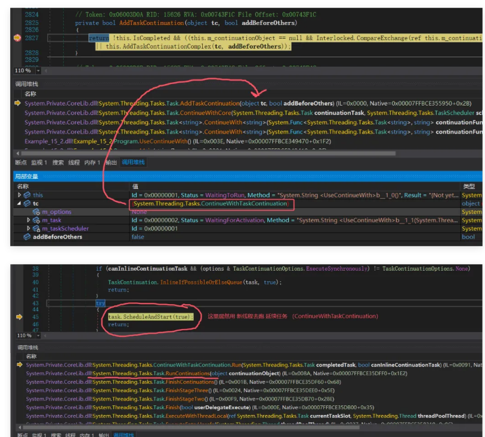The height and width of the screenshot is (437, 485).
Task: Click the InlineIfPossibleOrElseQueue call on line 40
Action: (201, 282)
